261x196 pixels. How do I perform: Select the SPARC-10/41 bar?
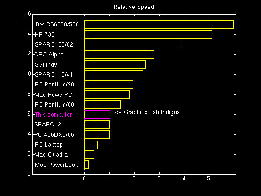coord(114,74)
